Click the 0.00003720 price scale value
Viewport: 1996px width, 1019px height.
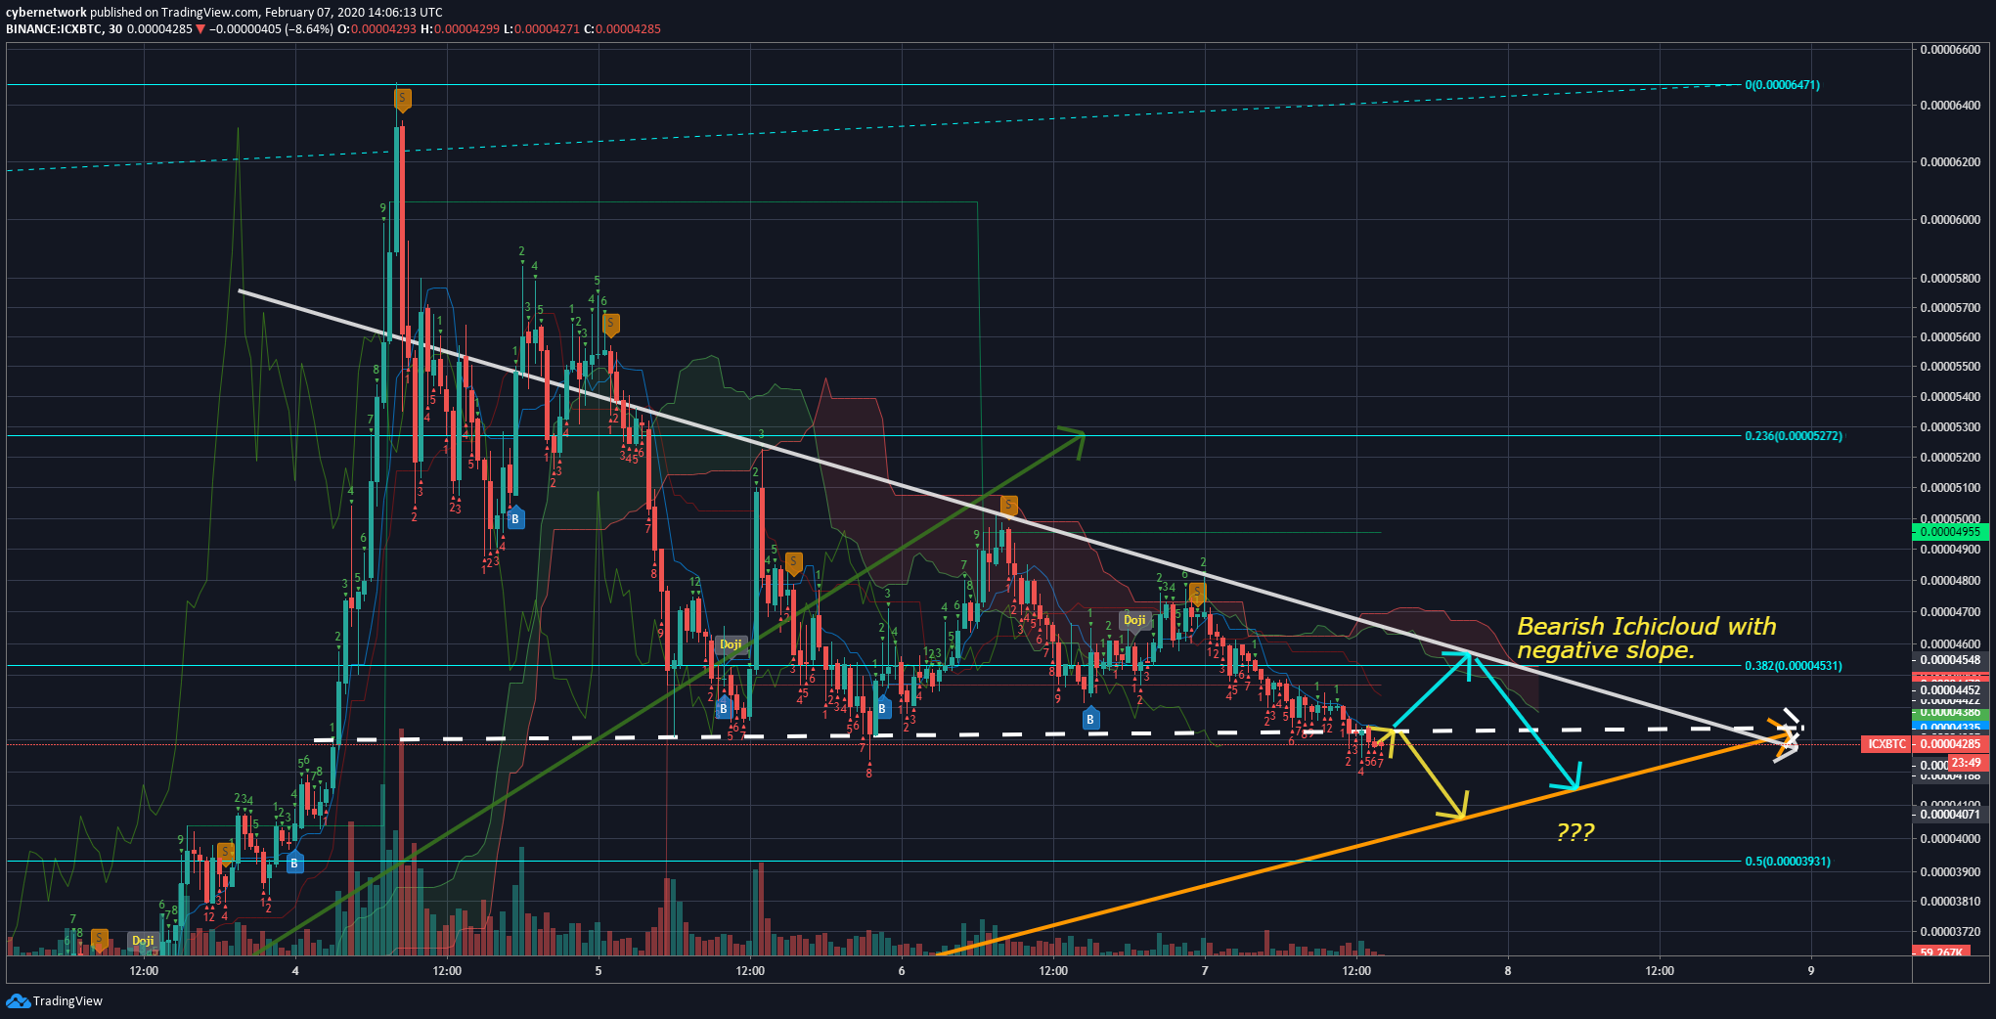coord(1950,931)
